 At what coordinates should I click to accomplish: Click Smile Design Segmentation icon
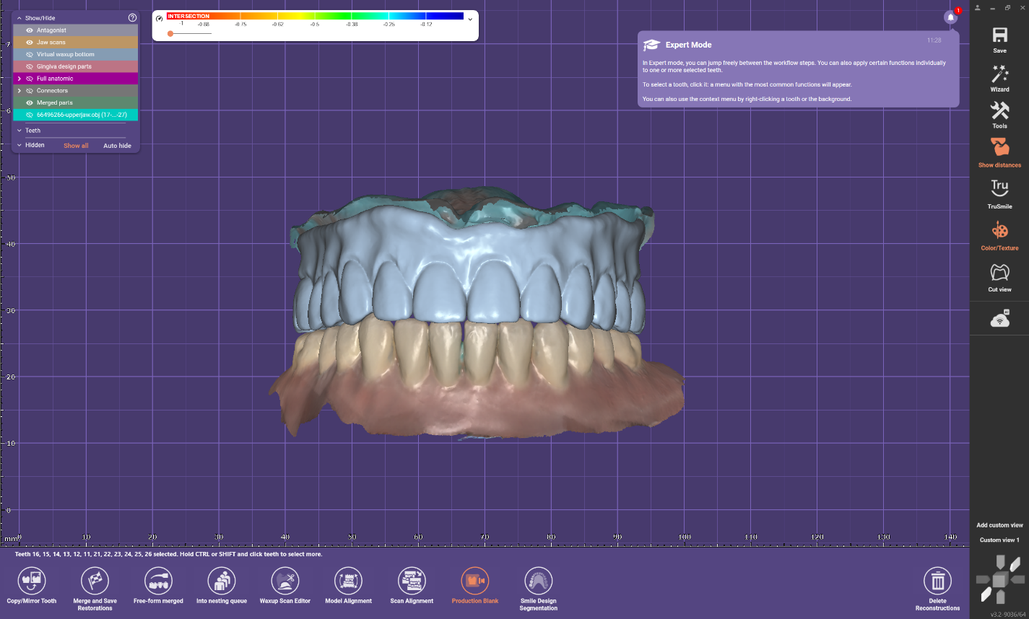point(538,584)
